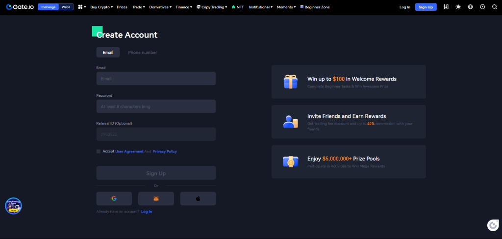Image resolution: width=502 pixels, height=239 pixels.
Task: Open the User Agreement link
Action: click(129, 151)
